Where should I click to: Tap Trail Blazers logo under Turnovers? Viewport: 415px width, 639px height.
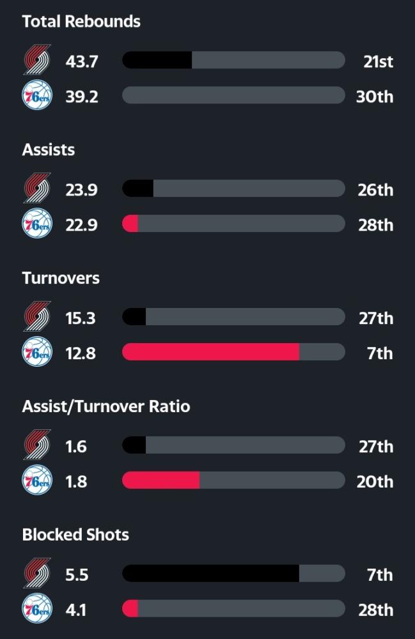tap(37, 316)
